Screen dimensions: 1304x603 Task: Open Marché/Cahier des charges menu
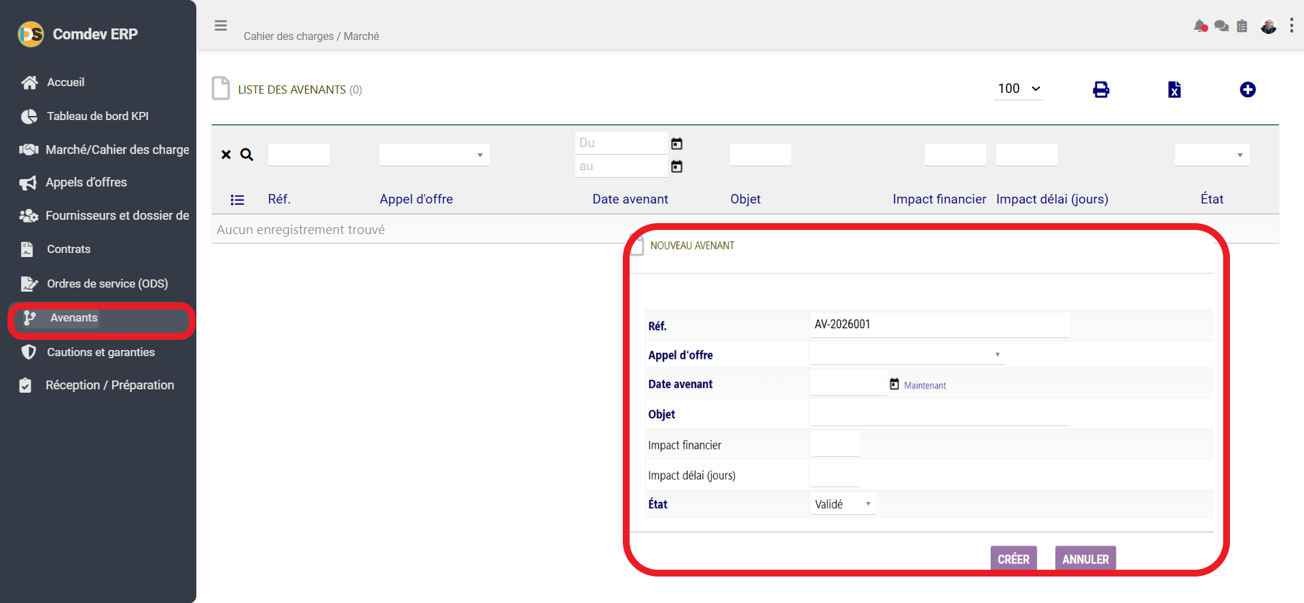[117, 149]
